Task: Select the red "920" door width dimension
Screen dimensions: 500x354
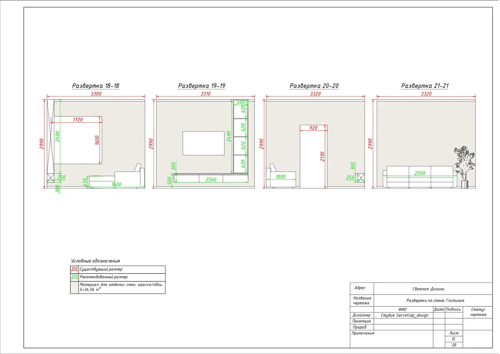Action: click(314, 128)
